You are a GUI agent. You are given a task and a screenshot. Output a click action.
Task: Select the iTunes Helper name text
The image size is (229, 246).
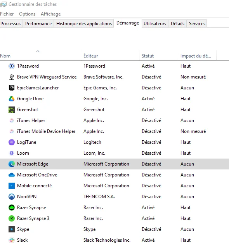[31, 120]
